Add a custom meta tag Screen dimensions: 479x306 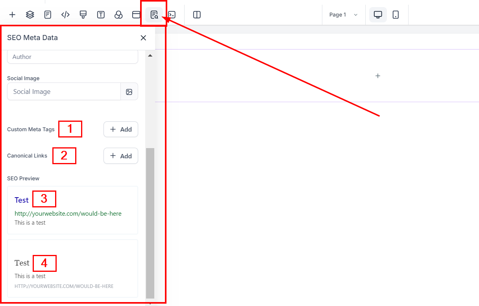121,129
